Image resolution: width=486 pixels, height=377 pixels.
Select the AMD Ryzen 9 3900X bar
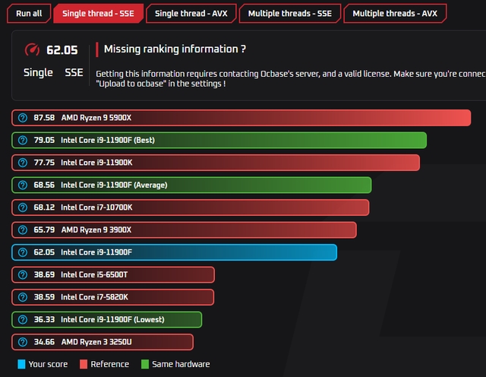[184, 230]
